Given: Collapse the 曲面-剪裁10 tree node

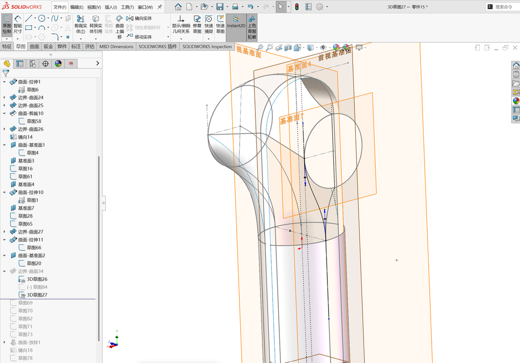Looking at the screenshot, I should point(4,113).
